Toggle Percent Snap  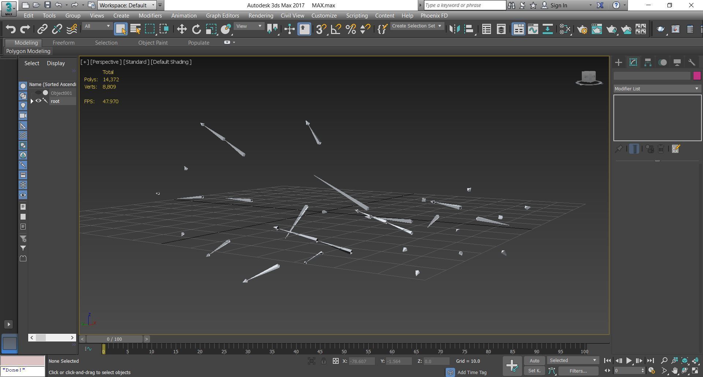pyautogui.click(x=350, y=29)
